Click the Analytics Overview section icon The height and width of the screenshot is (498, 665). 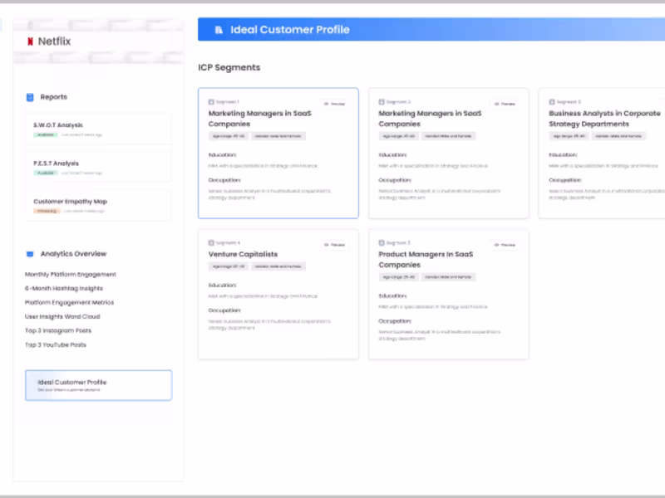pos(30,254)
